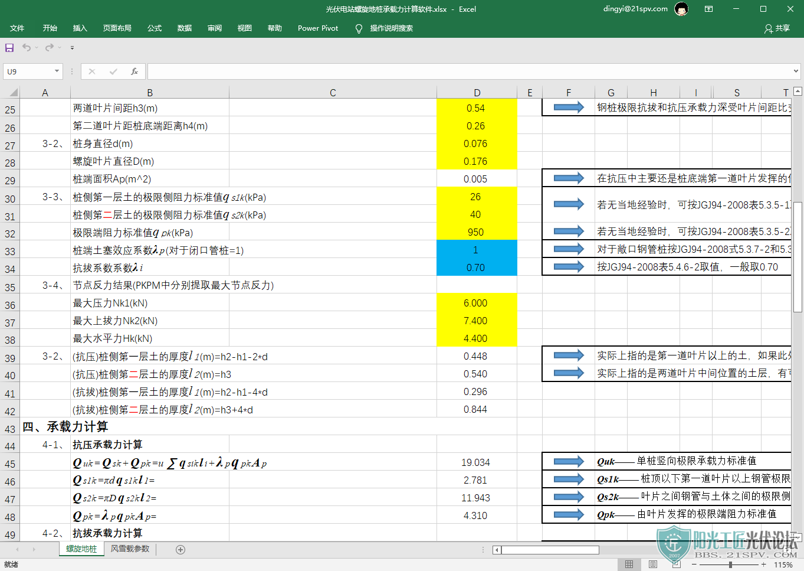
Task: Click the Insert Function fx icon
Action: click(x=134, y=71)
